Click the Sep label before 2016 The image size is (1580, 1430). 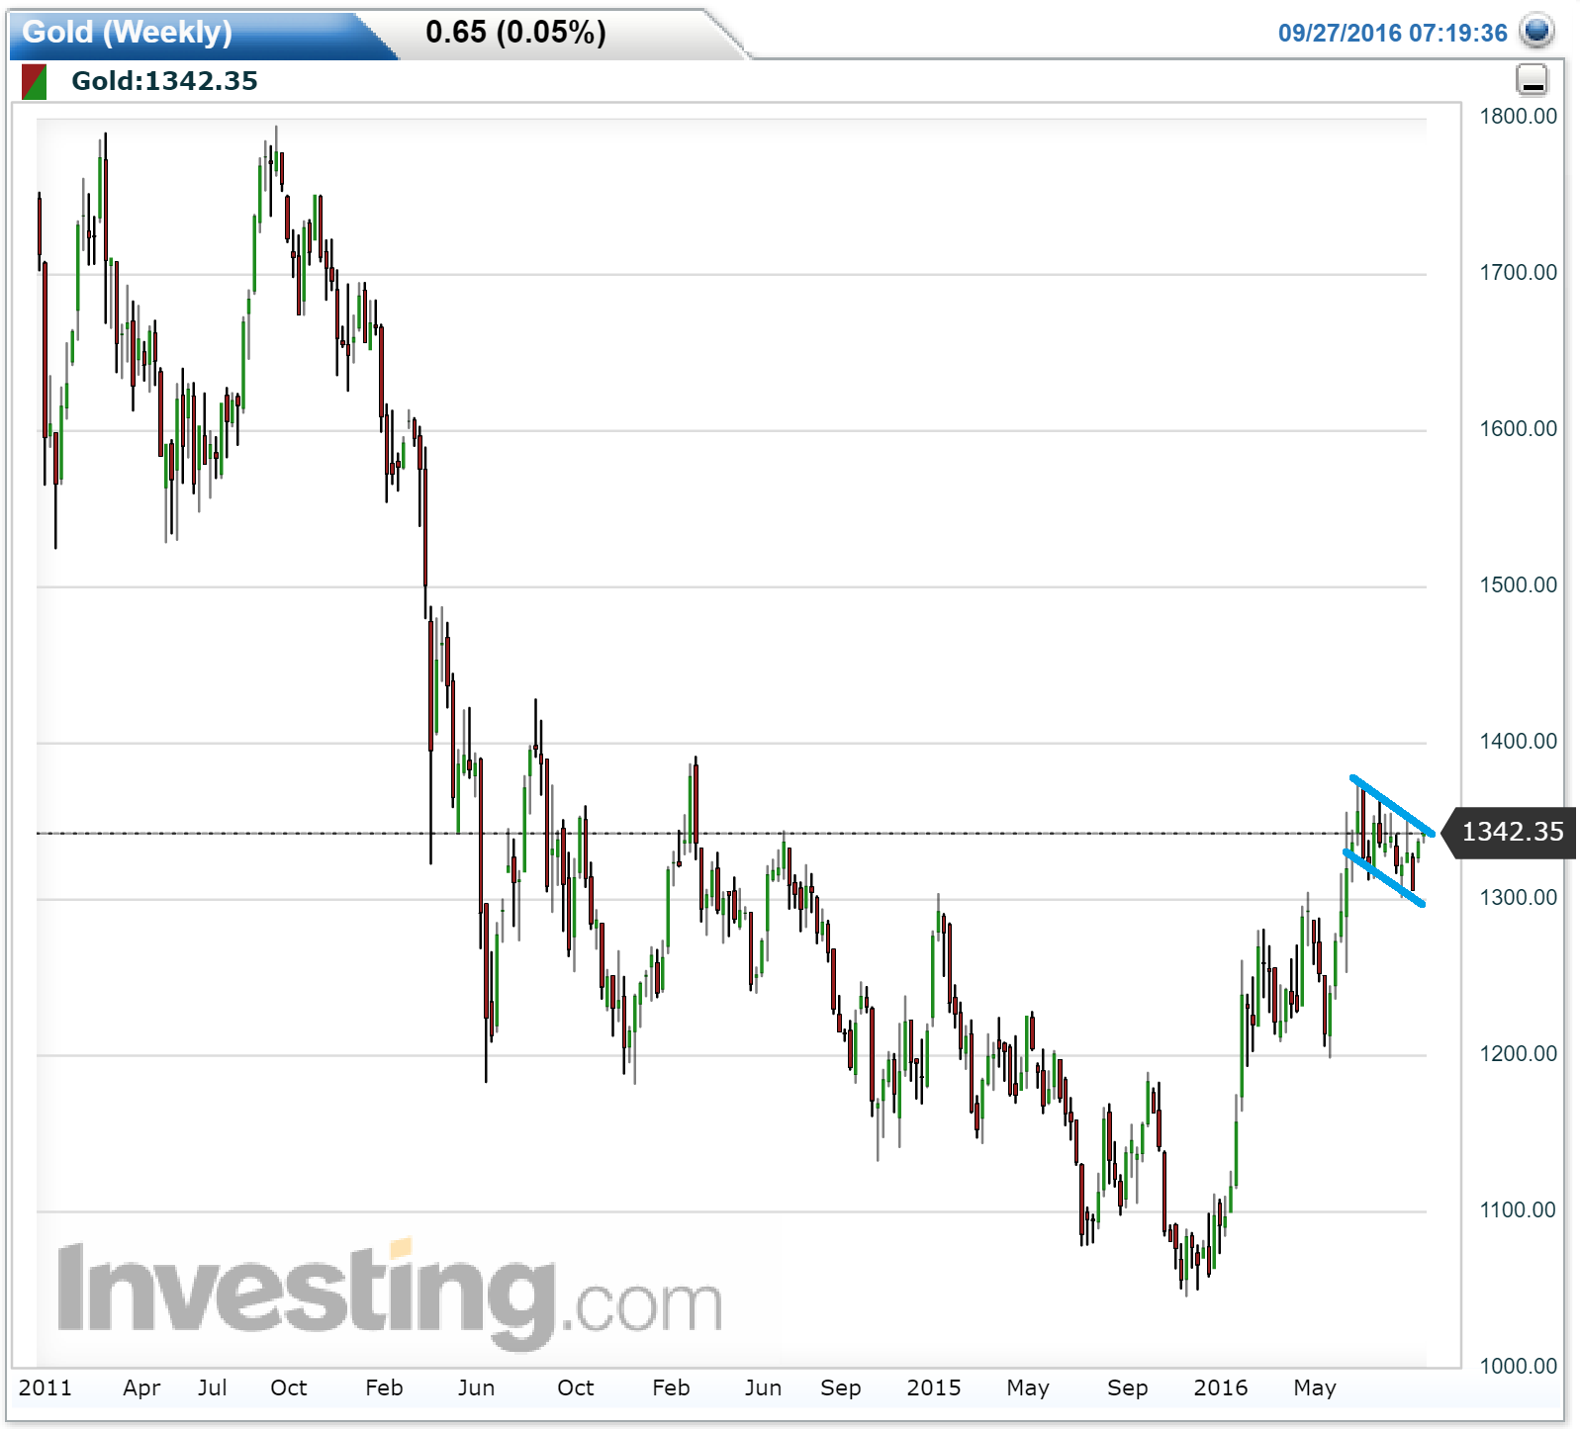[1127, 1388]
